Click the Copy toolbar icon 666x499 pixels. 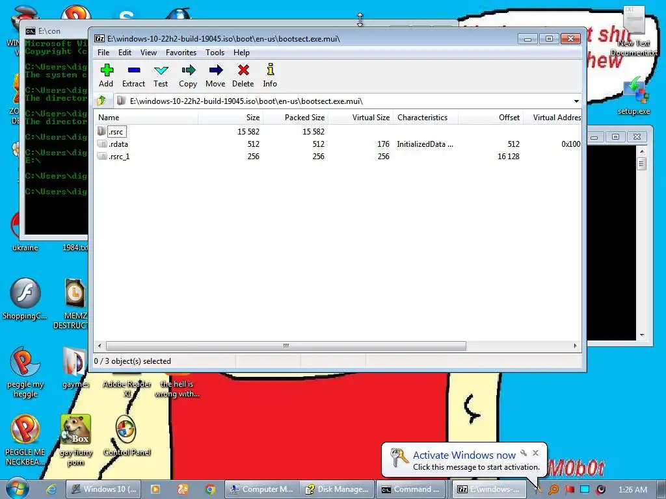coord(188,70)
